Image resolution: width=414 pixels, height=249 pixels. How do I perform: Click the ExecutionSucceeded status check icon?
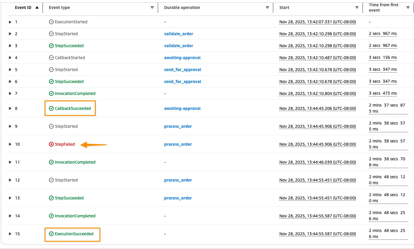point(51,234)
